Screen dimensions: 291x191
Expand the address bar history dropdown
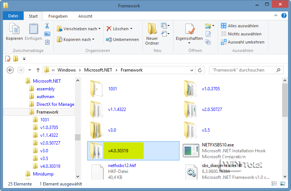pos(192,70)
